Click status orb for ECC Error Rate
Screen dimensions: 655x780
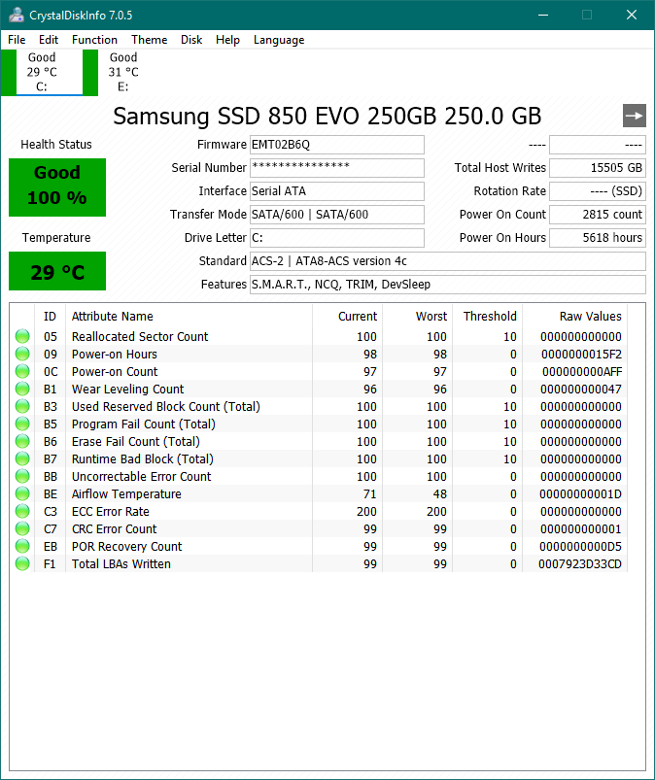coord(22,511)
